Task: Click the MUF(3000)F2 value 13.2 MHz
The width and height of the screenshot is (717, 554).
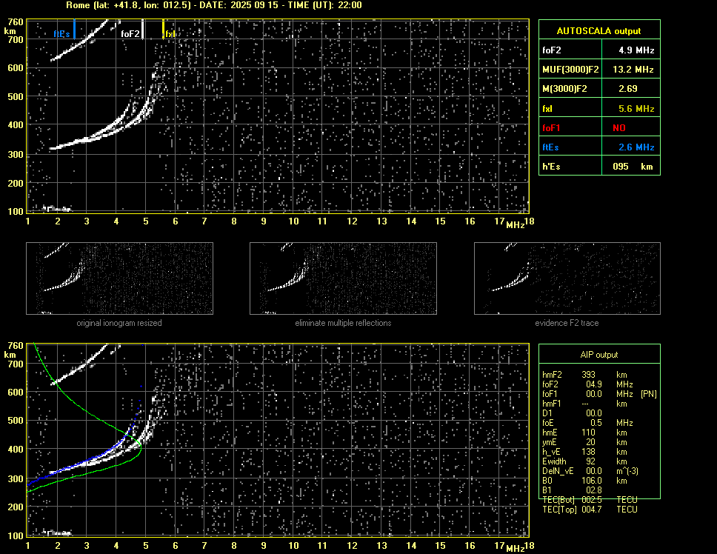Action: click(x=633, y=70)
